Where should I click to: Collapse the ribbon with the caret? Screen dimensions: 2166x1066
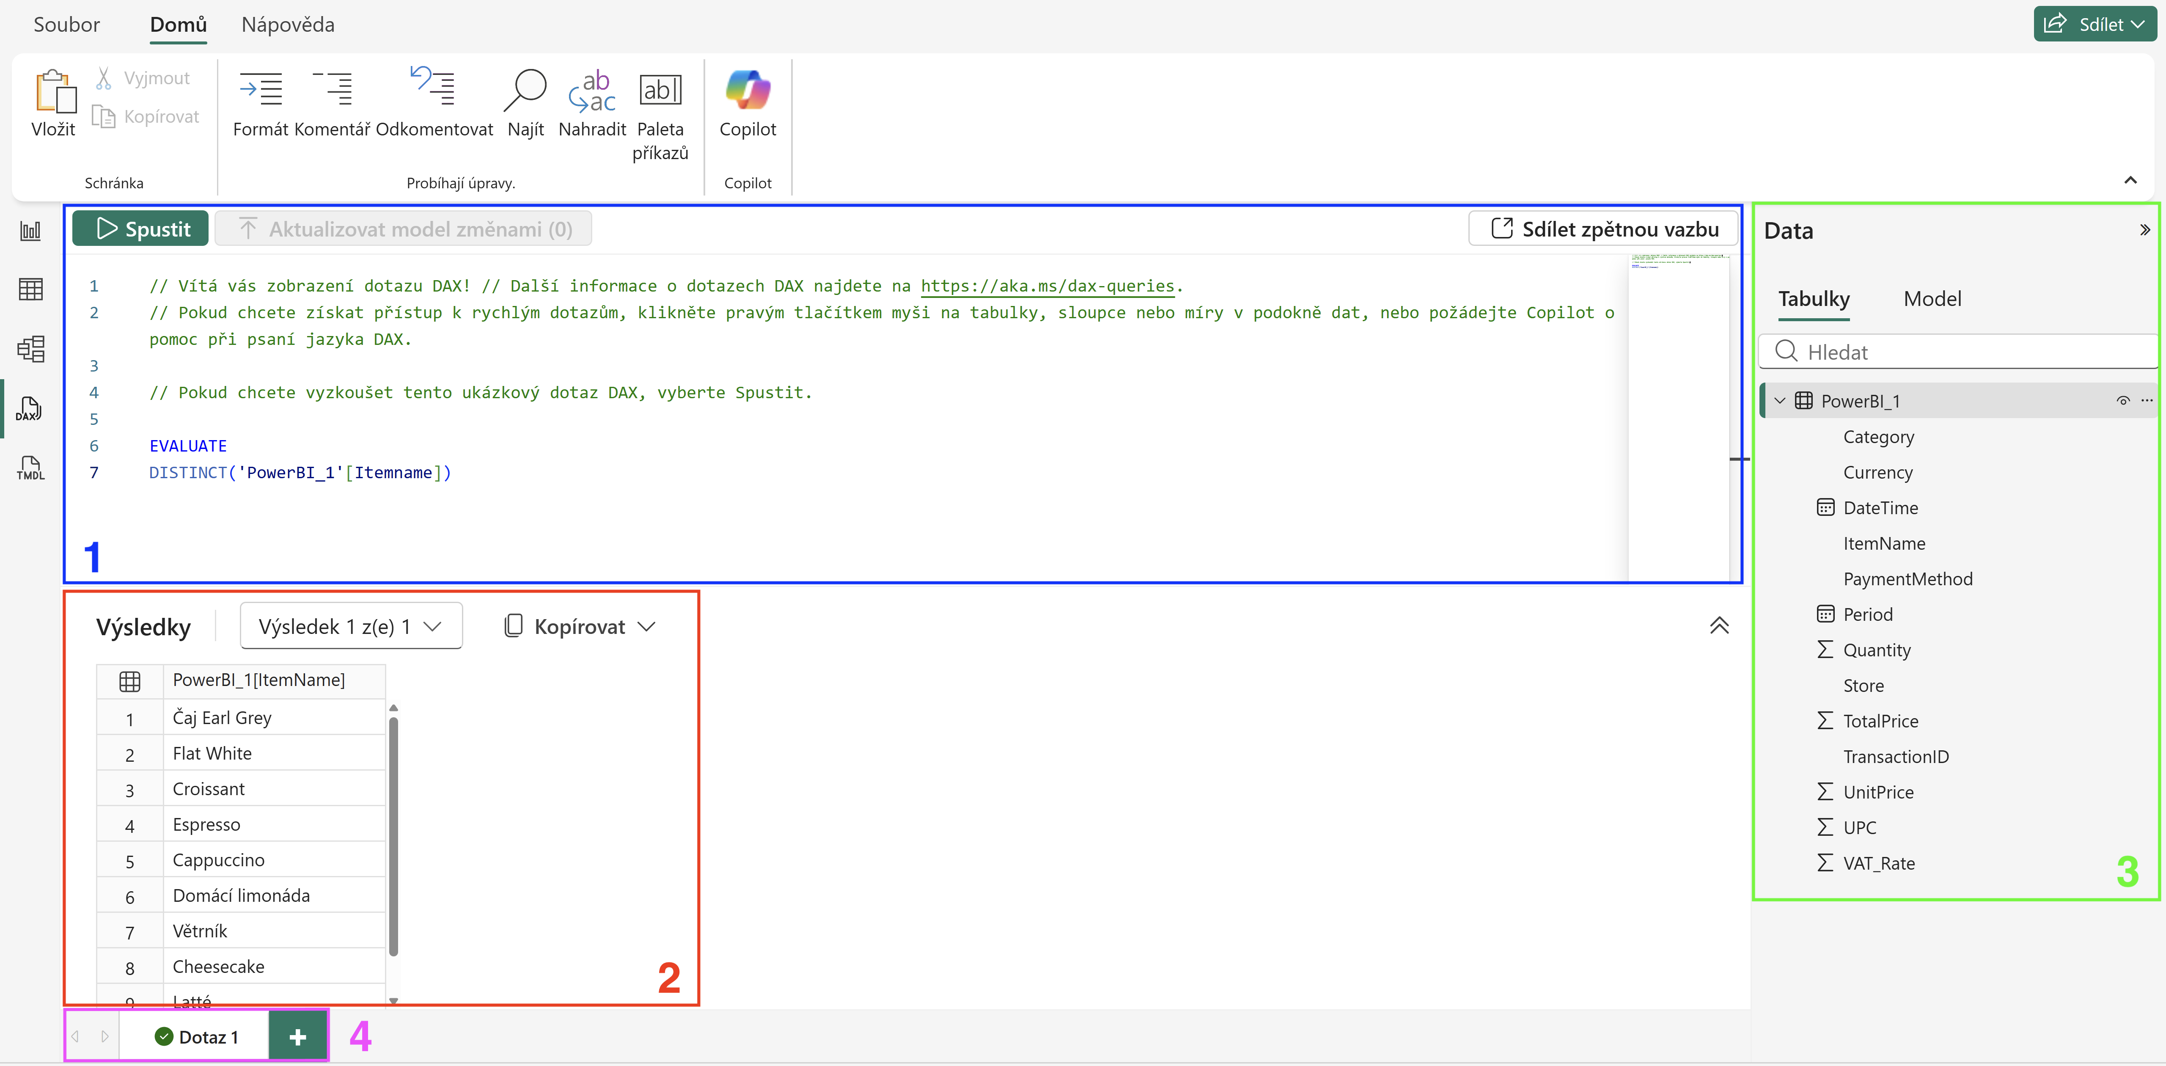click(x=2131, y=180)
